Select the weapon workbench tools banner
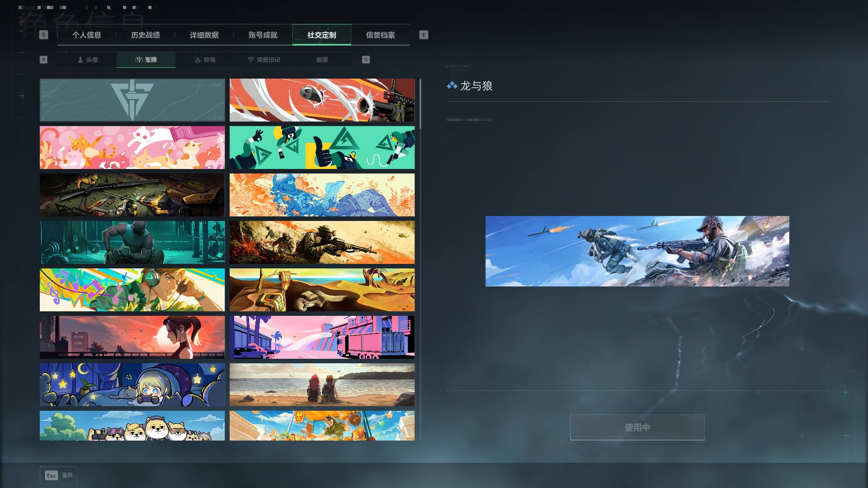 132,195
